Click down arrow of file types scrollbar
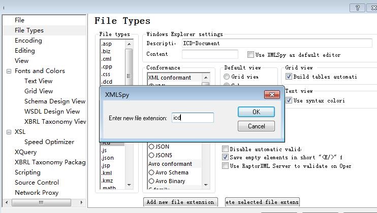The height and width of the screenshot is (213, 377). [129, 185]
